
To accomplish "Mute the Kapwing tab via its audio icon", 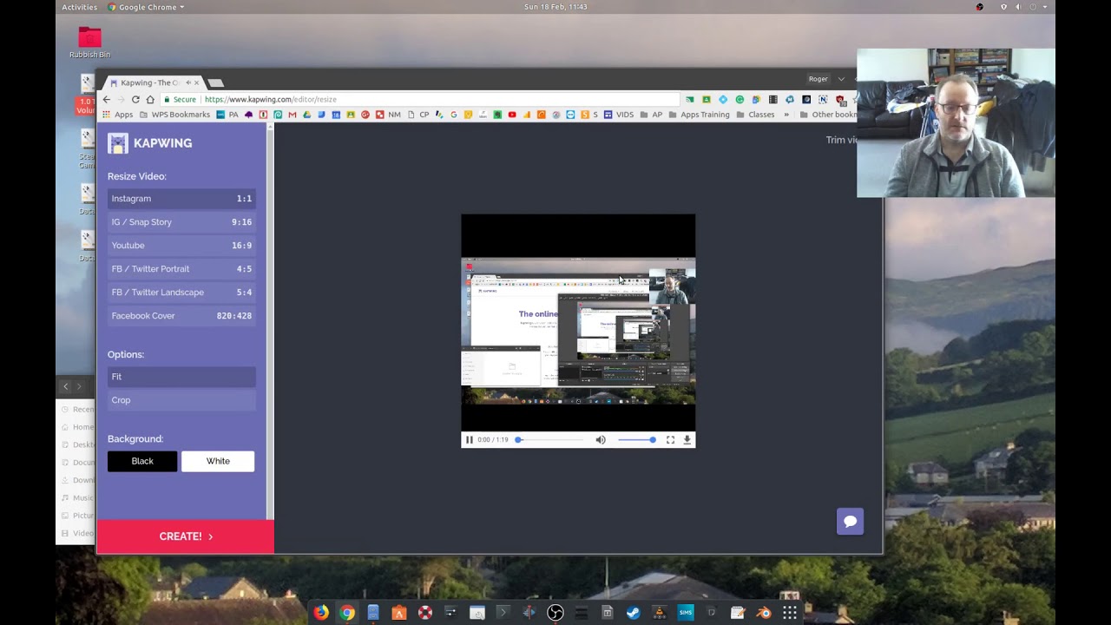I will tap(188, 83).
